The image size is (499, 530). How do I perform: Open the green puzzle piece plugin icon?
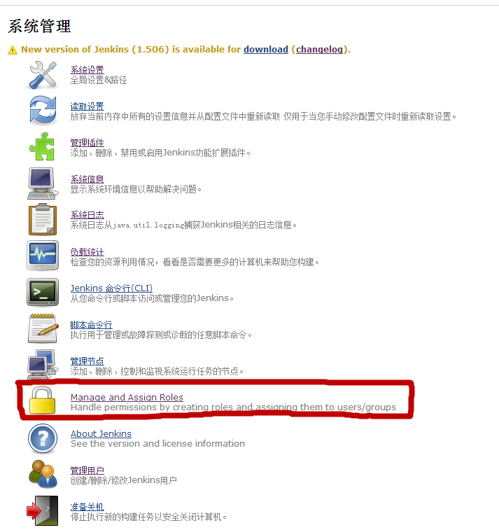[x=42, y=146]
